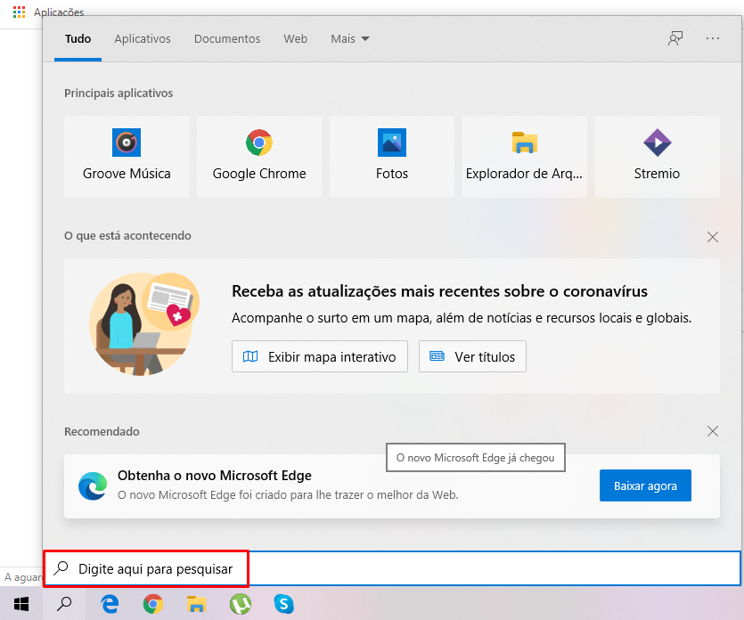Click the new Microsoft Edge logo

tap(93, 485)
